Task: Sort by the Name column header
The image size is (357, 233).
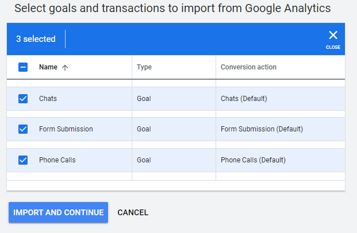Action: [x=48, y=67]
